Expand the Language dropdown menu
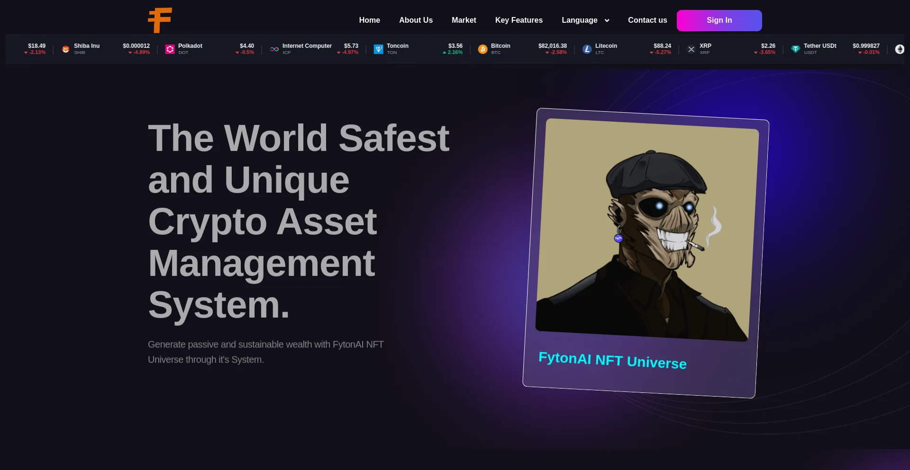 [x=579, y=20]
